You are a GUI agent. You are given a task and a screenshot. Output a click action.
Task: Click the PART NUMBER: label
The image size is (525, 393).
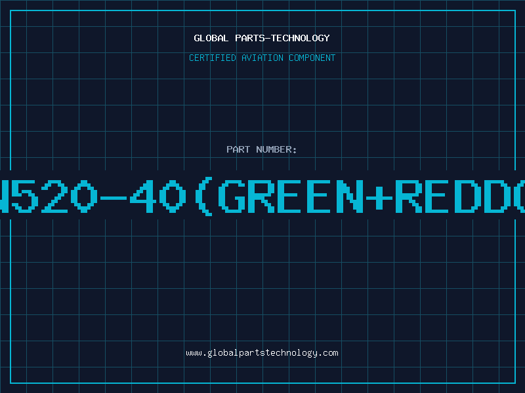pyautogui.click(x=262, y=149)
